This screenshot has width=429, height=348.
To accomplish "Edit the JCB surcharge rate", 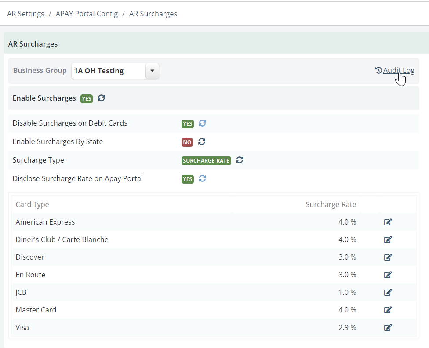I will click(x=388, y=292).
